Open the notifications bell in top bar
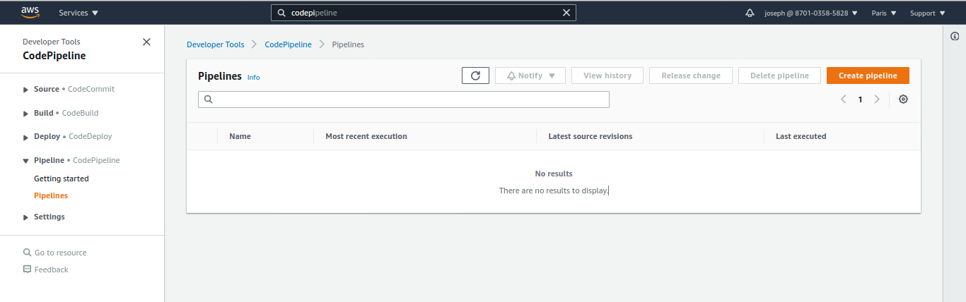Viewport: 966px width, 302px height. (x=750, y=13)
